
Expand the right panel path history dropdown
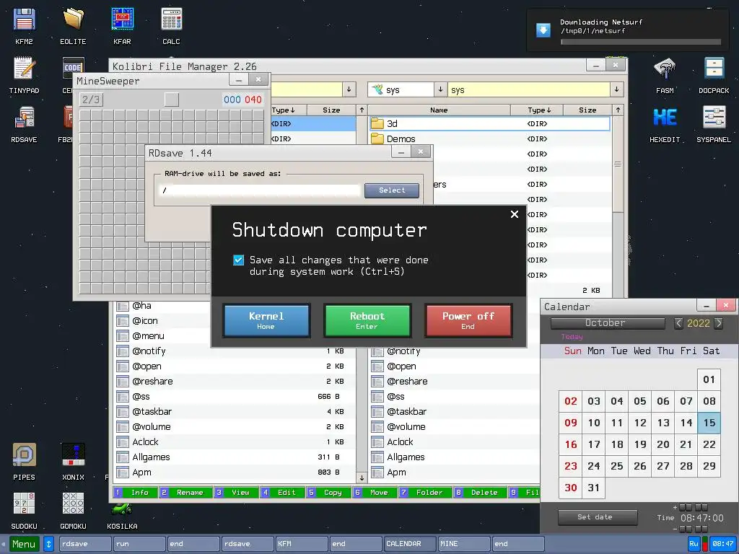[x=616, y=89]
